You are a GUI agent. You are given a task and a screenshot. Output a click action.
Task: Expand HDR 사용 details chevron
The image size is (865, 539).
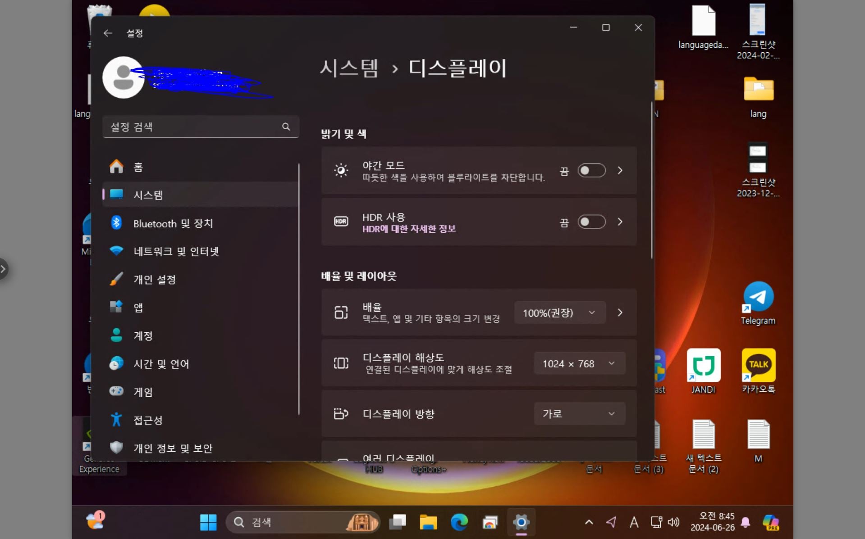click(620, 222)
